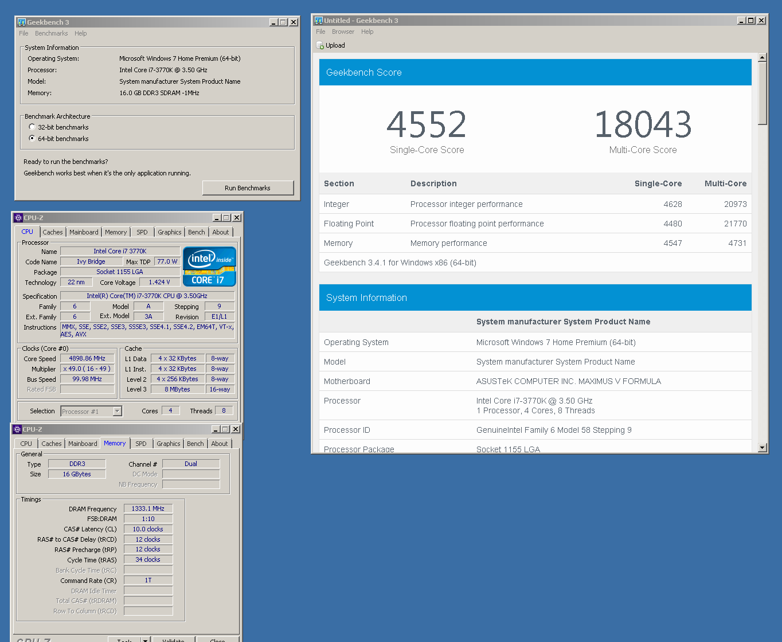
Task: Click the Floating Point multi-core value 21770
Action: point(735,224)
